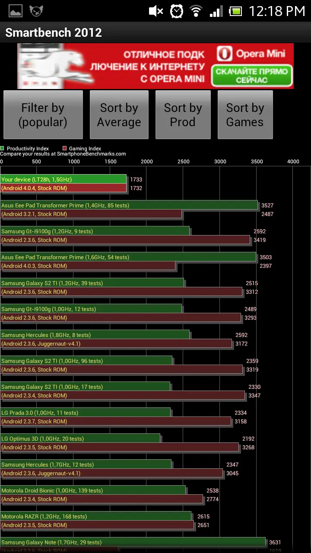The image size is (311, 553).
Task: Select Sort by Prod
Action: coord(183,114)
